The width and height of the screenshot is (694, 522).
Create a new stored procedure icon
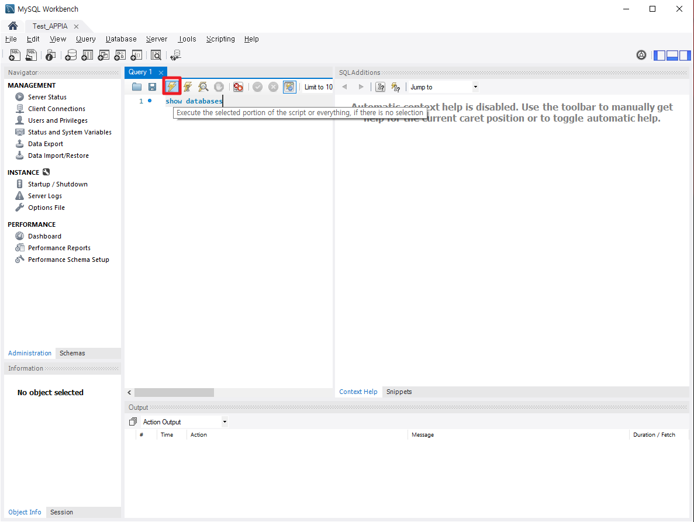coord(120,55)
